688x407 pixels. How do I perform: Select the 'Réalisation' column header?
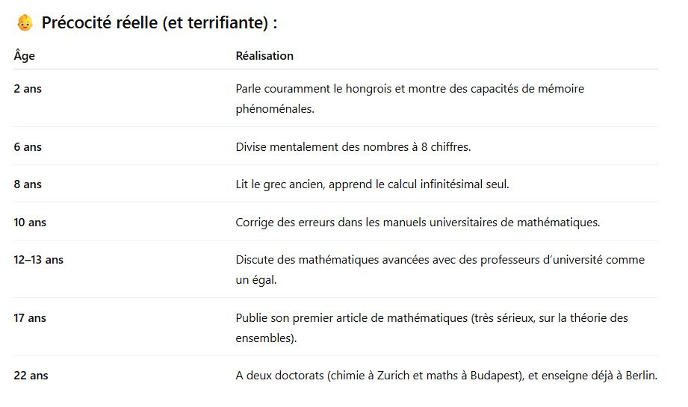point(264,56)
